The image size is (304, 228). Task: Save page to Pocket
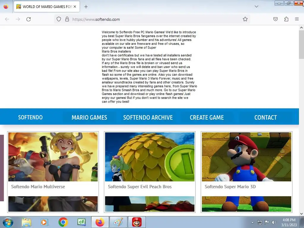(x=275, y=19)
